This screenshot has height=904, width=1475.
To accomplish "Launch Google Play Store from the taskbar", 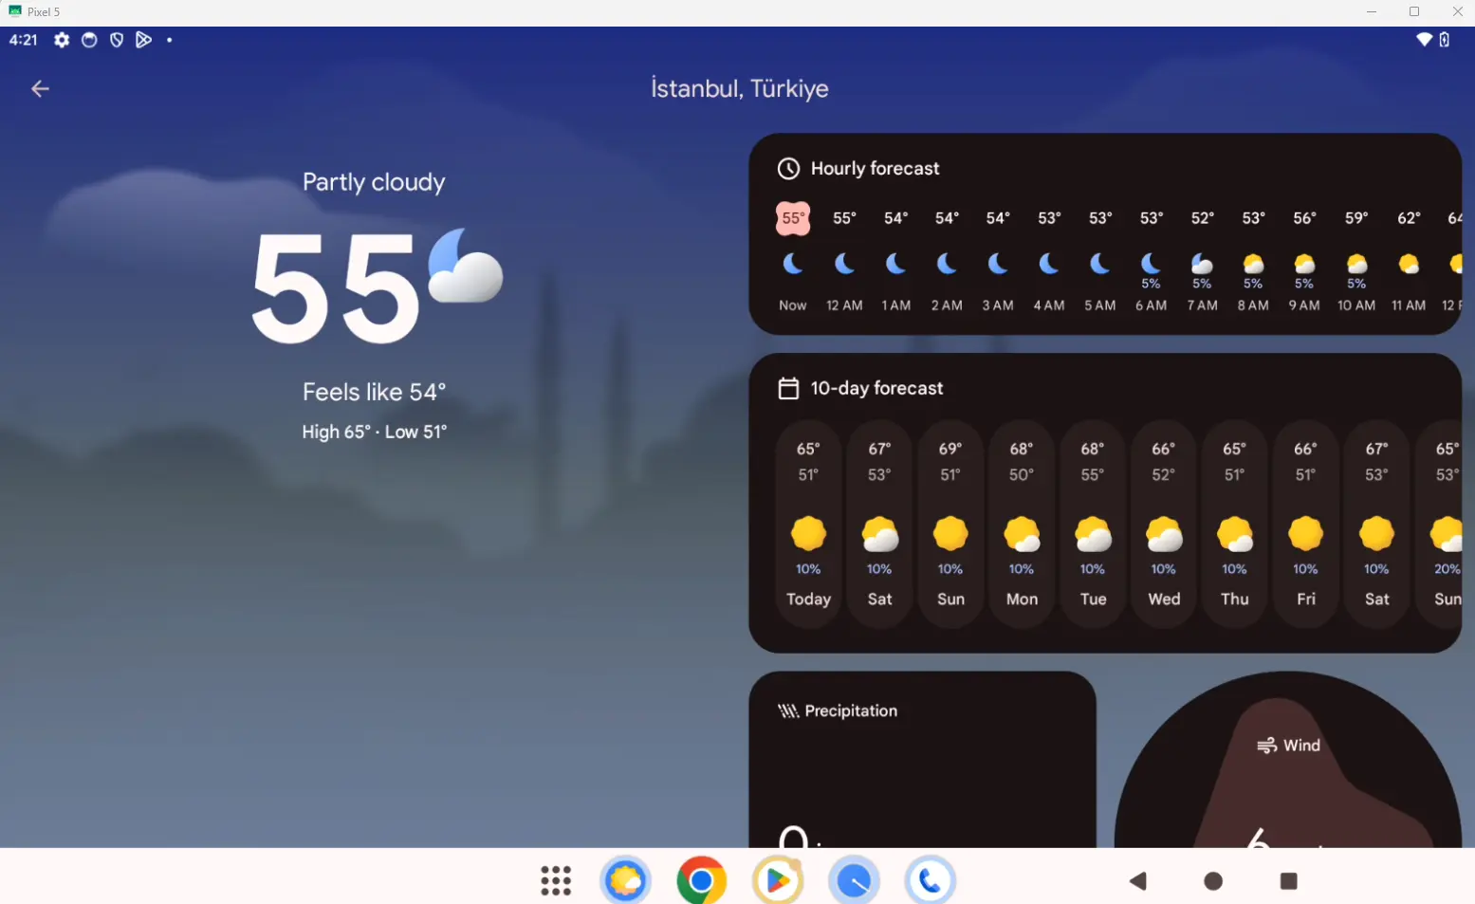I will 778,880.
